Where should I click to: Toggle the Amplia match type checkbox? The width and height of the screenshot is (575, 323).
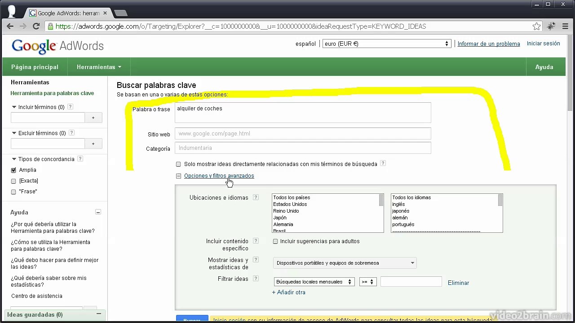pos(13,170)
